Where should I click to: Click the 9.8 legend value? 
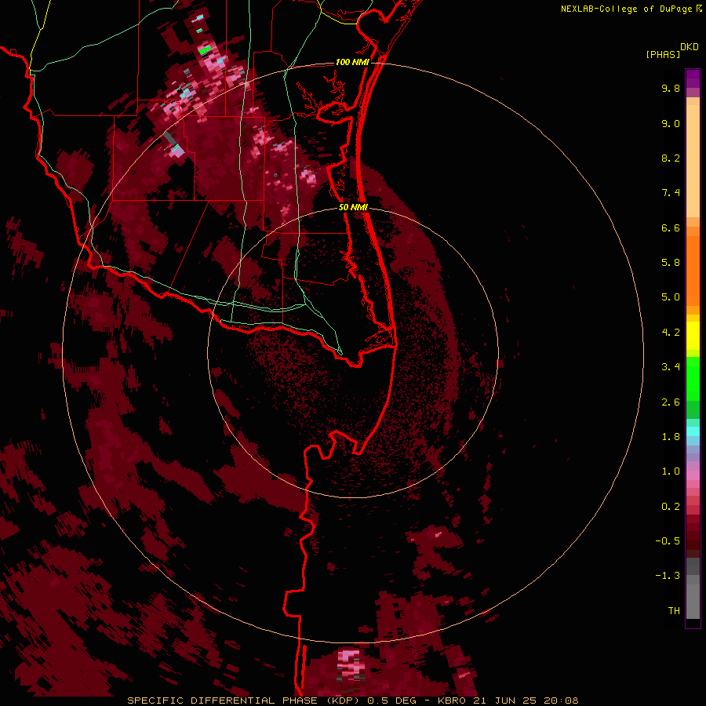coord(671,88)
